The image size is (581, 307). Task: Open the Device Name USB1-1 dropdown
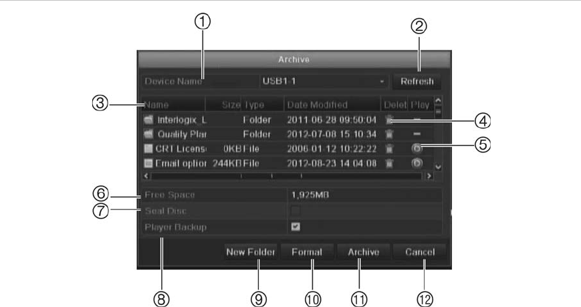324,81
